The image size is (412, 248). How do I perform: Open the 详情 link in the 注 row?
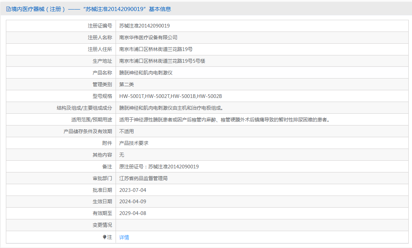pos(124,237)
